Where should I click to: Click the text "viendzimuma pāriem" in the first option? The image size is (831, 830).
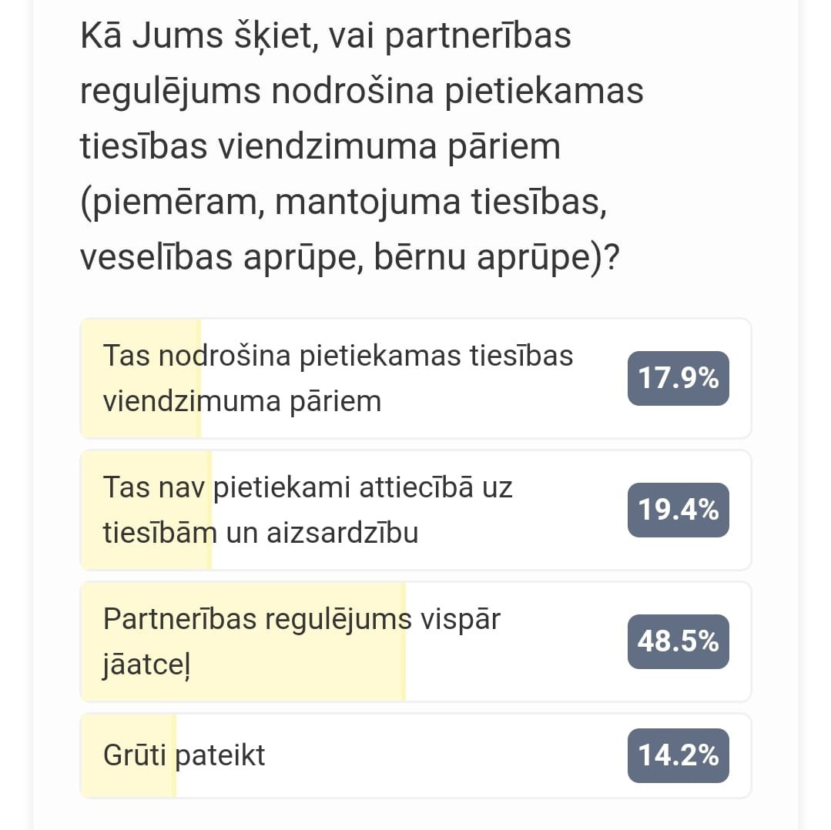click(242, 401)
